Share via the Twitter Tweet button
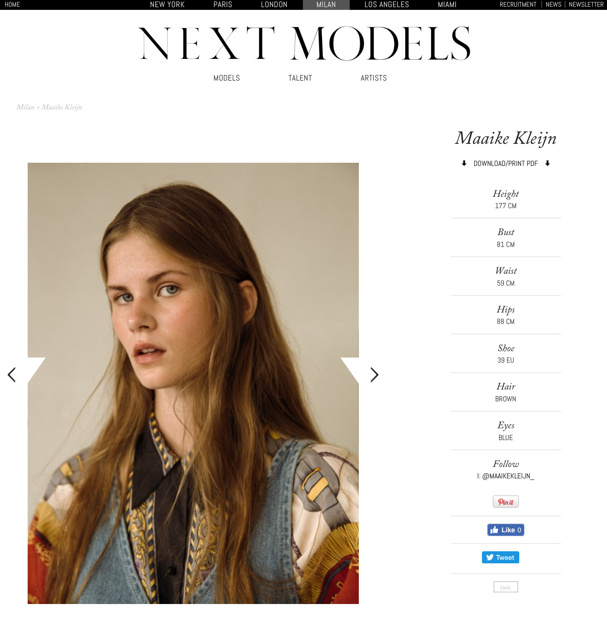This screenshot has width=607, height=621. (x=500, y=557)
